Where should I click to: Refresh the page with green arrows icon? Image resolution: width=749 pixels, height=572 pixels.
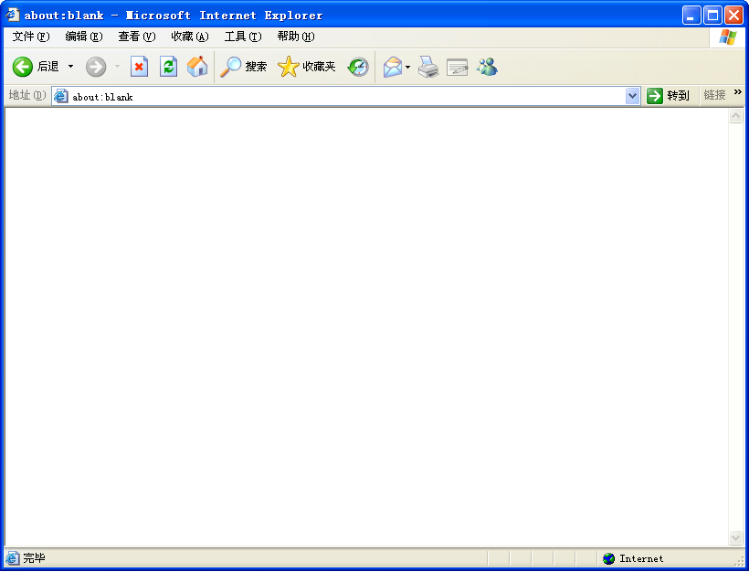pyautogui.click(x=169, y=67)
